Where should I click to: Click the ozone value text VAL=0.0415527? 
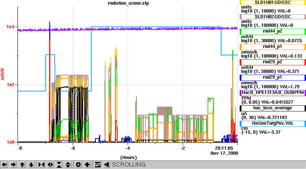click(277, 102)
